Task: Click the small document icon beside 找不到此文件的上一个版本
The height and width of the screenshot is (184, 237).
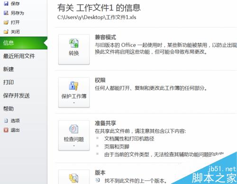Action: point(98,180)
